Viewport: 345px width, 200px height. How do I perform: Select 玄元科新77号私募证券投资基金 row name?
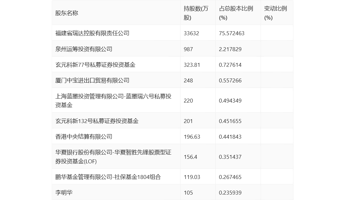[95, 65]
